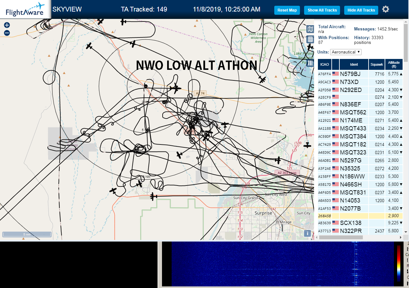Select the N14053 aircraft row
The image size is (409, 288).
point(360,201)
